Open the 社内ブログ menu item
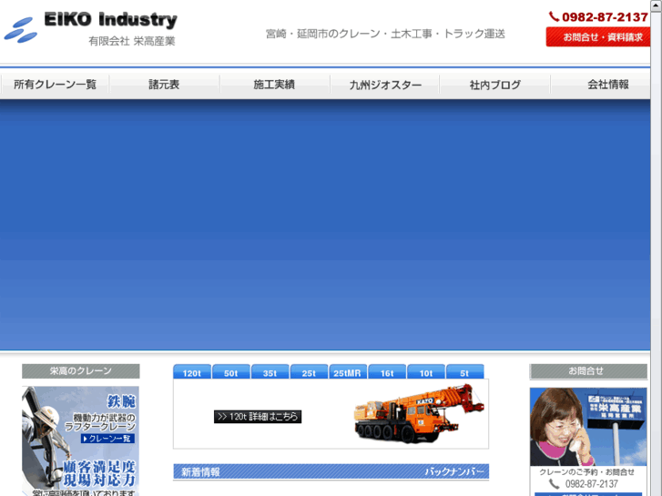662x496 pixels. pyautogui.click(x=494, y=85)
